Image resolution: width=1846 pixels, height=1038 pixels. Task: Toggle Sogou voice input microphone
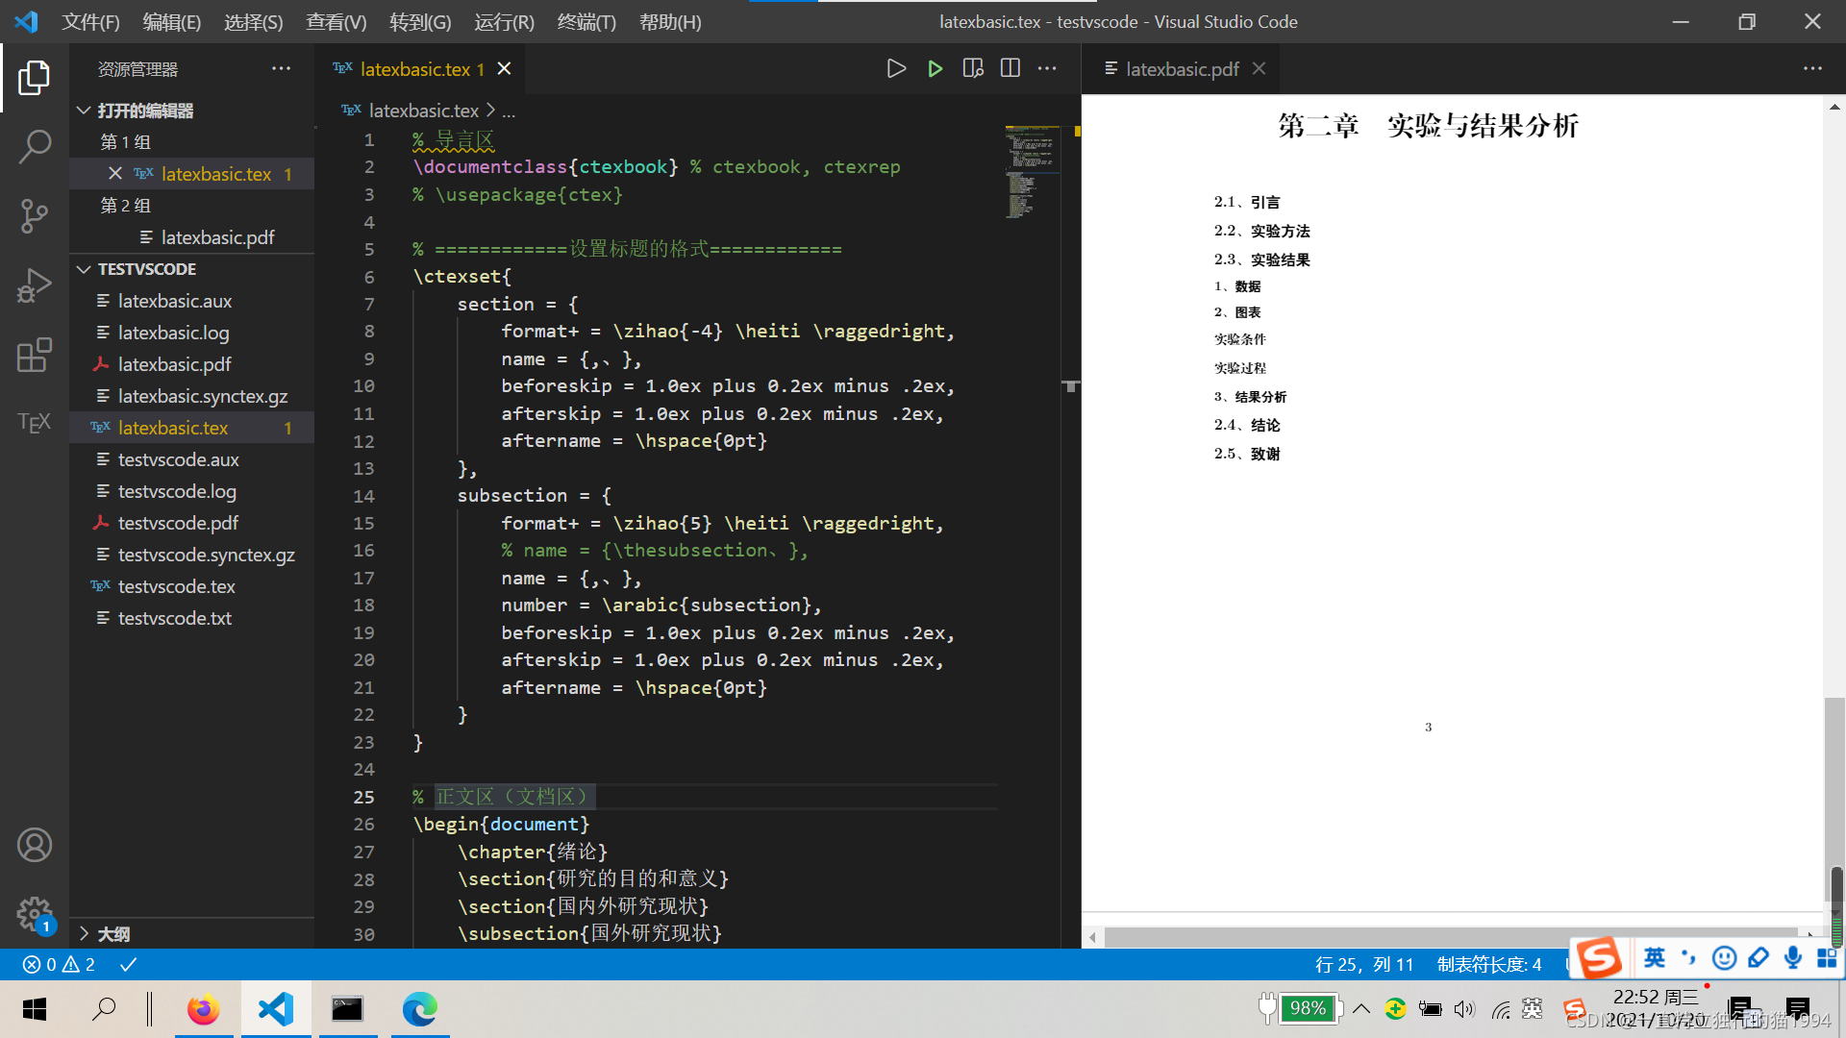[1792, 957]
